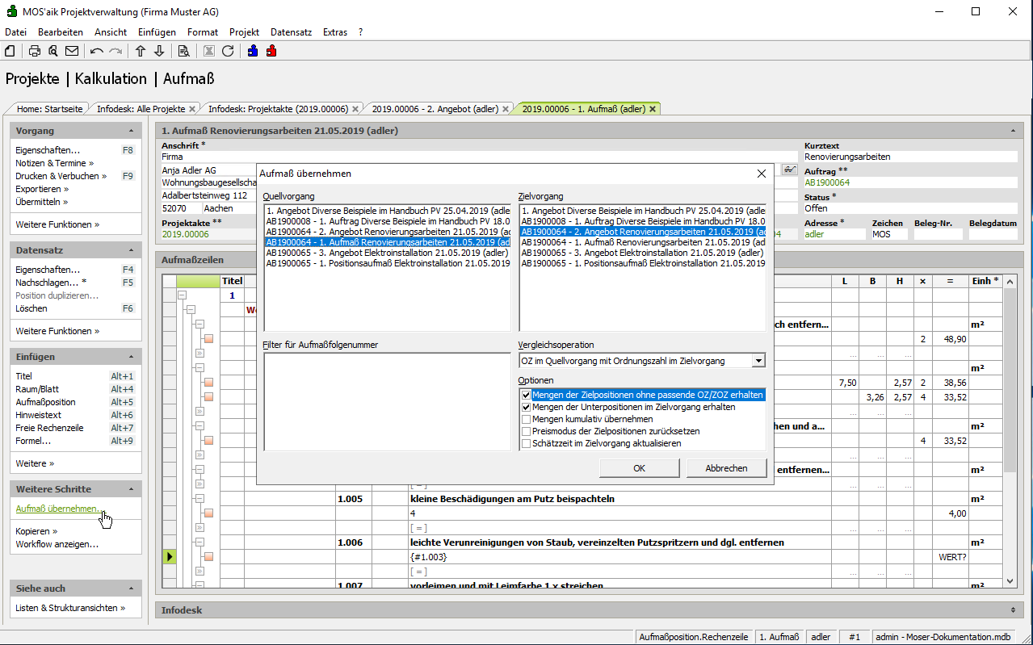
Task: Expand the Infodesk panel at the bottom
Action: point(1013,609)
